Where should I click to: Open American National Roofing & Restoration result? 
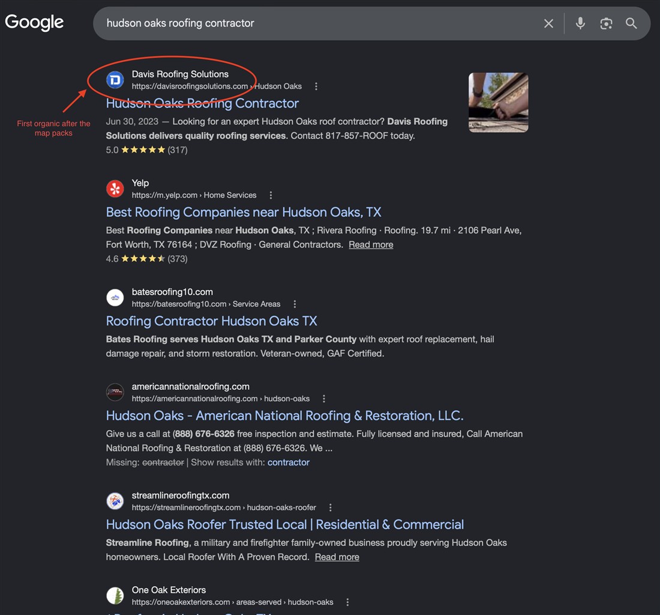tap(284, 416)
